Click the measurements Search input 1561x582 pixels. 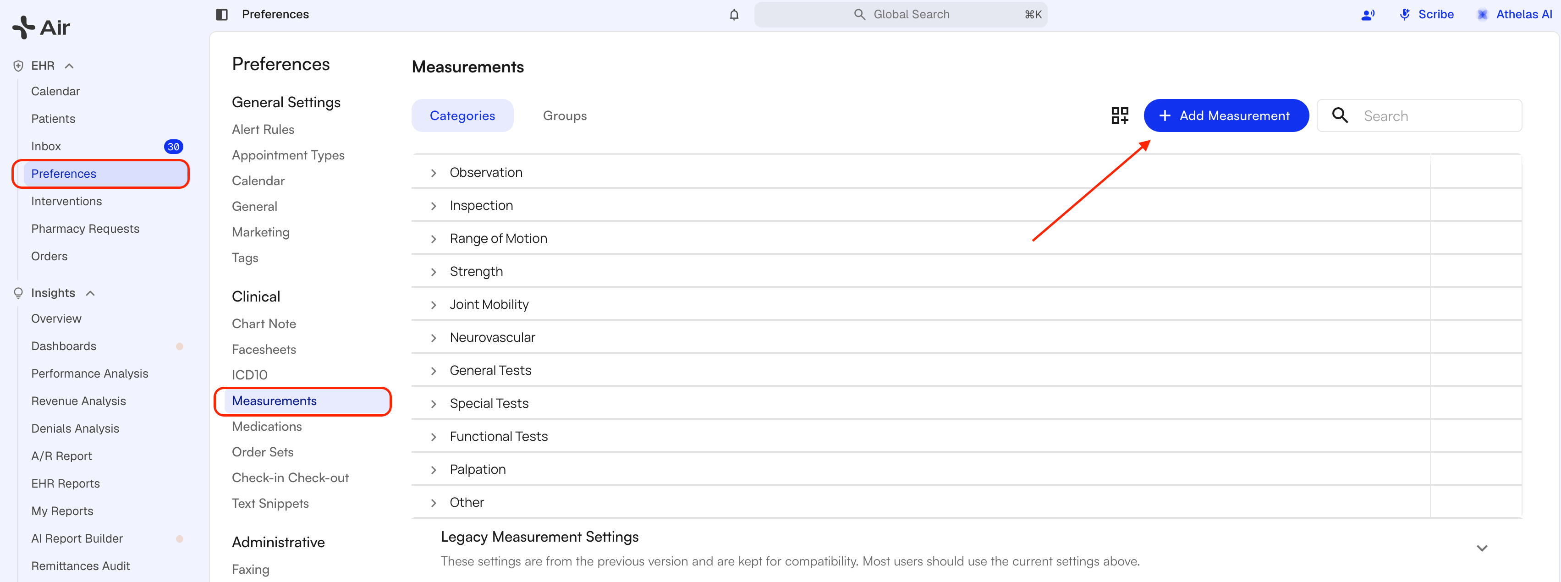pos(1419,115)
